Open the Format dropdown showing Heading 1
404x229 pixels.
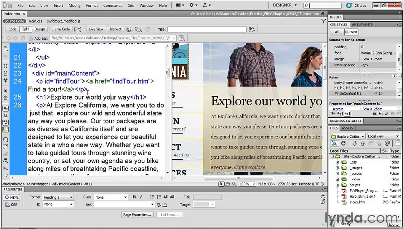(x=58, y=197)
